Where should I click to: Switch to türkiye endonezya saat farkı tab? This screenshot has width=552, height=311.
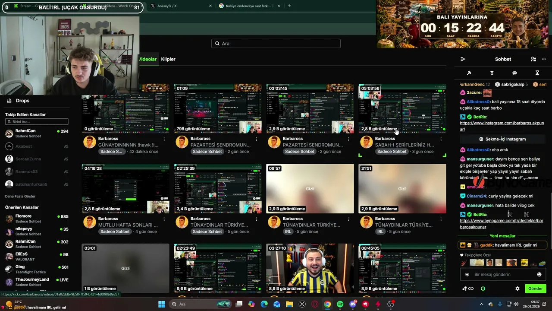tap(249, 6)
